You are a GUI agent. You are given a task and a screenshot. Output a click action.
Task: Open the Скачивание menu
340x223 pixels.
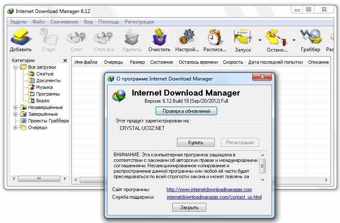(x=64, y=22)
